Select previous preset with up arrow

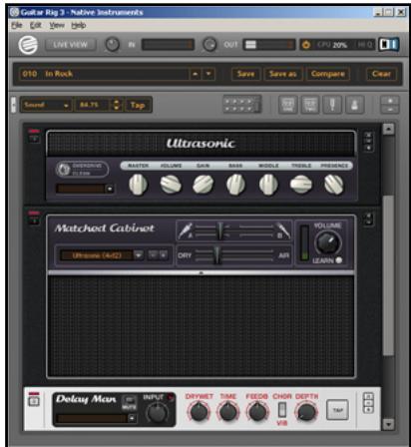pyautogui.click(x=196, y=74)
